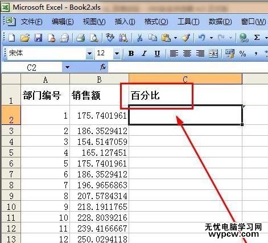This screenshot has width=268, height=243.
Task: Paste using clipboard icon
Action: click(x=166, y=38)
